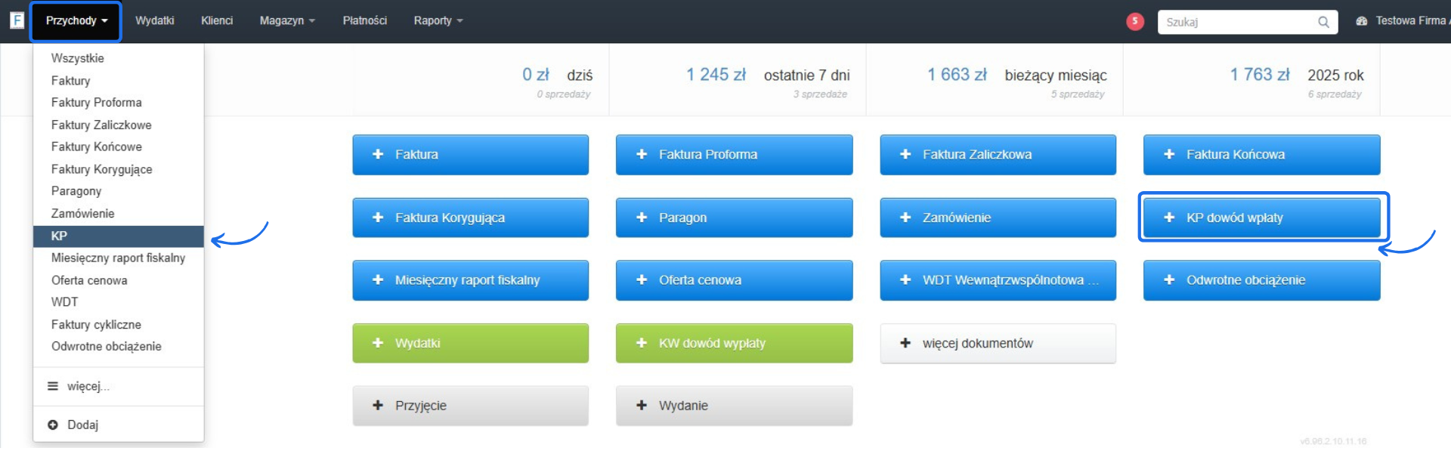
Task: Select Wszystkie in the Przychody menu
Action: [x=119, y=58]
